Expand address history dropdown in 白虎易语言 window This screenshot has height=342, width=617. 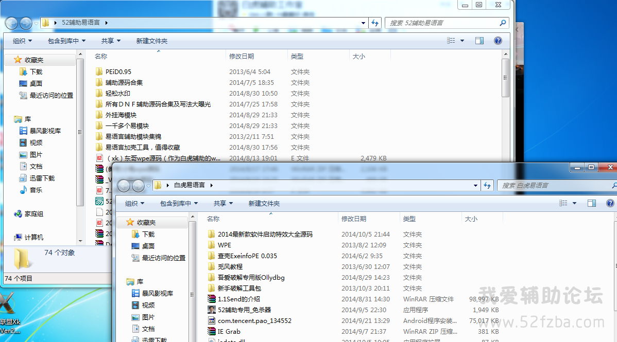pyautogui.click(x=475, y=185)
